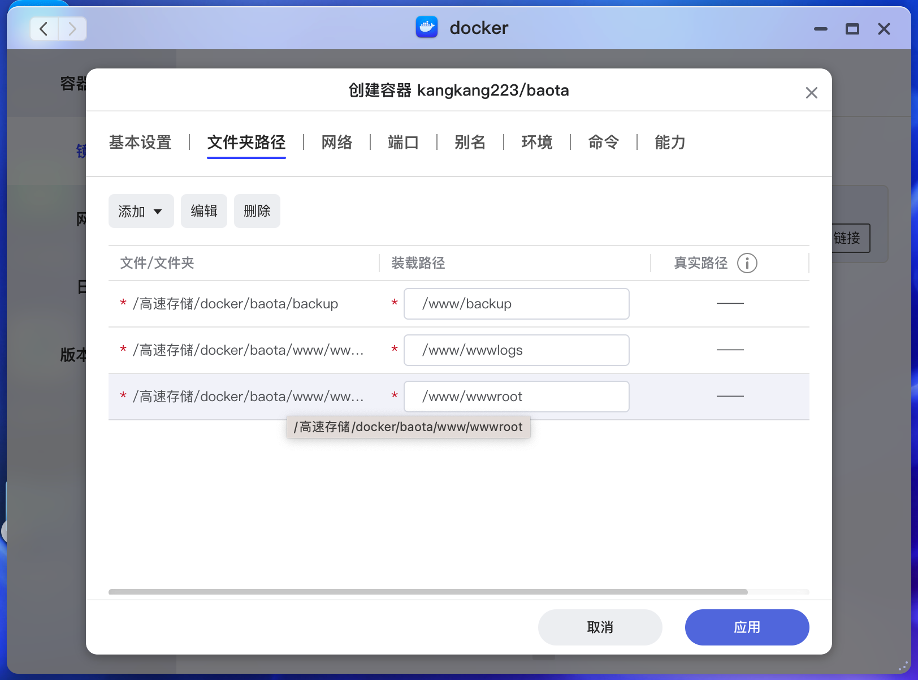
Task: Click the docker whale app icon
Action: 427,27
